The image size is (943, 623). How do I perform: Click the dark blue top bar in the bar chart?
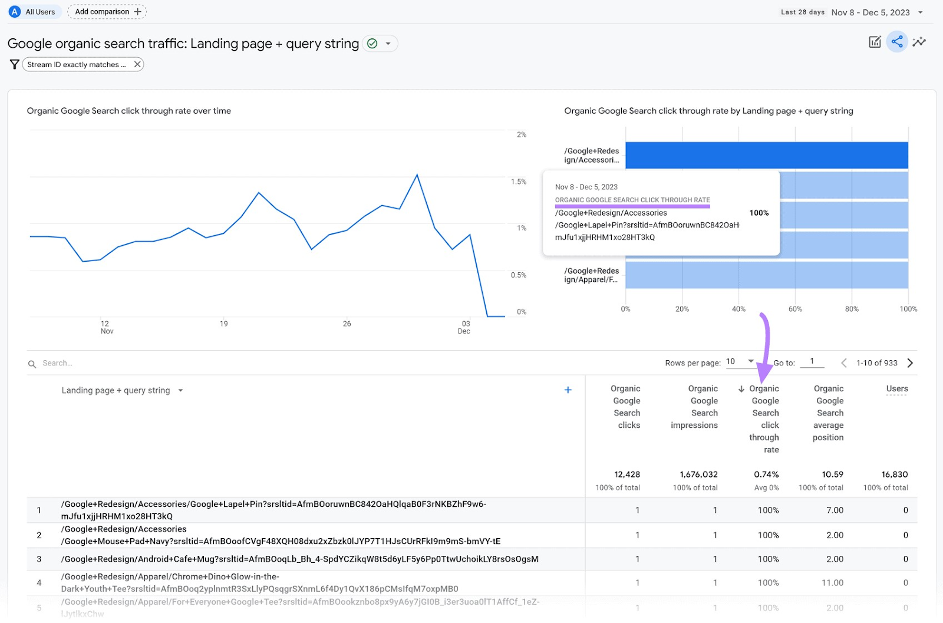point(766,155)
